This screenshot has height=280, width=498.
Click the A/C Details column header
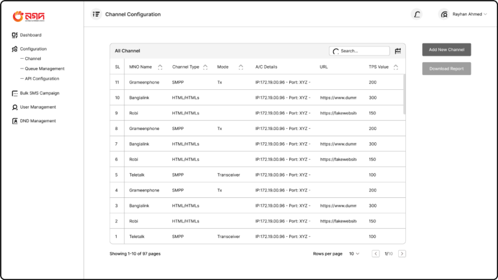click(266, 67)
